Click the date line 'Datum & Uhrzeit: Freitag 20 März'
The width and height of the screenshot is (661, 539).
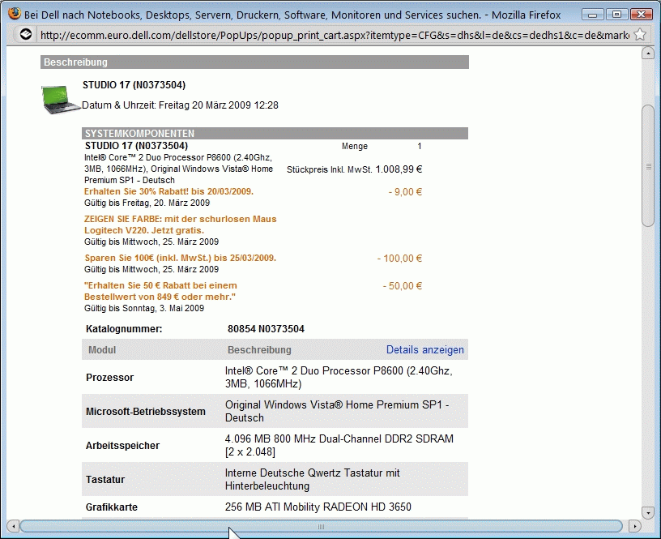click(x=180, y=105)
